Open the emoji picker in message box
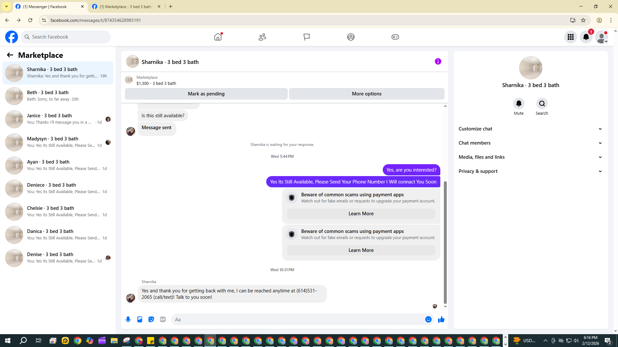 pyautogui.click(x=428, y=319)
